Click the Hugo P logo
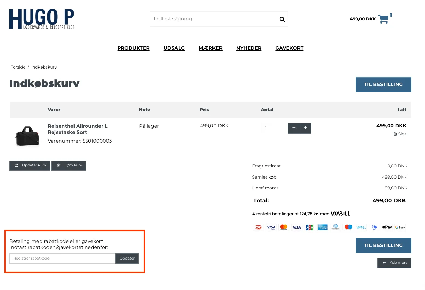Screen dimensions: 425x290 [42, 19]
